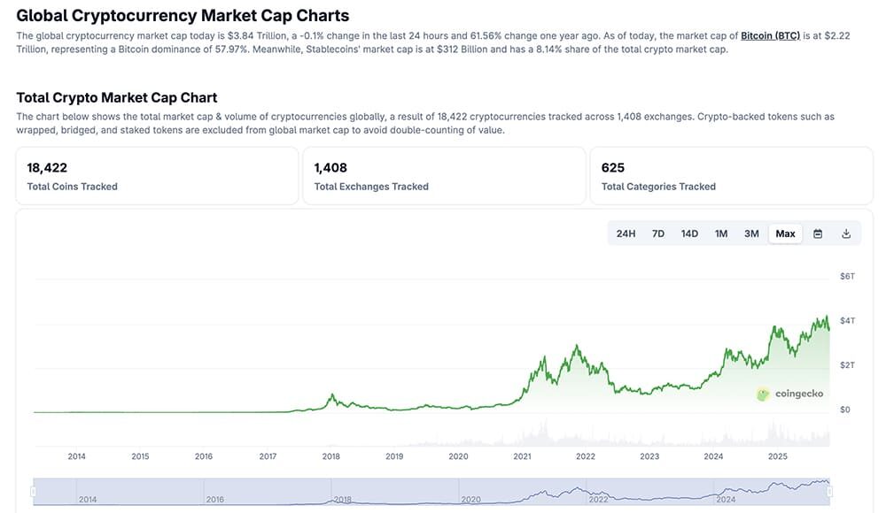Open the custom date range calendar picker
Screen dimensions: 886x513
[817, 233]
